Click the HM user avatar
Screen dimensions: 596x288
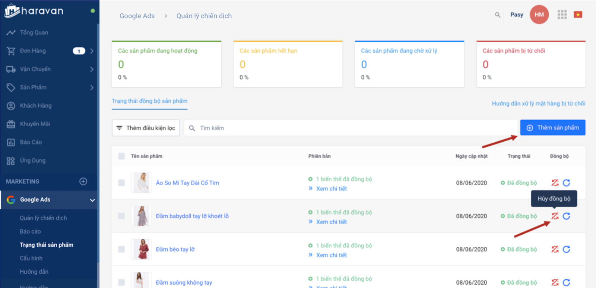[539, 15]
